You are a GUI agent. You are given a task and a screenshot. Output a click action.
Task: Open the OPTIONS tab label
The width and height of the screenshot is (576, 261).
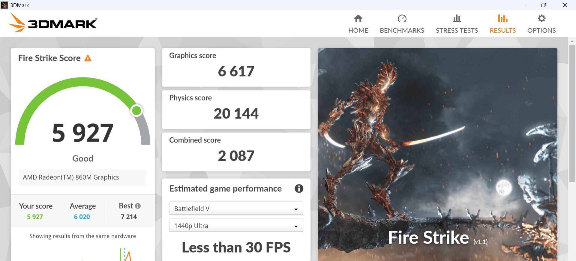tap(541, 31)
